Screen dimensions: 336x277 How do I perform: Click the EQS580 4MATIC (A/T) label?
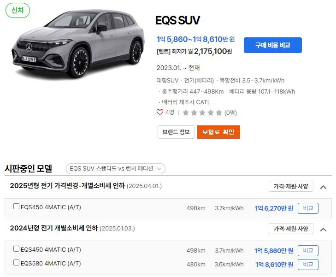point(51,263)
